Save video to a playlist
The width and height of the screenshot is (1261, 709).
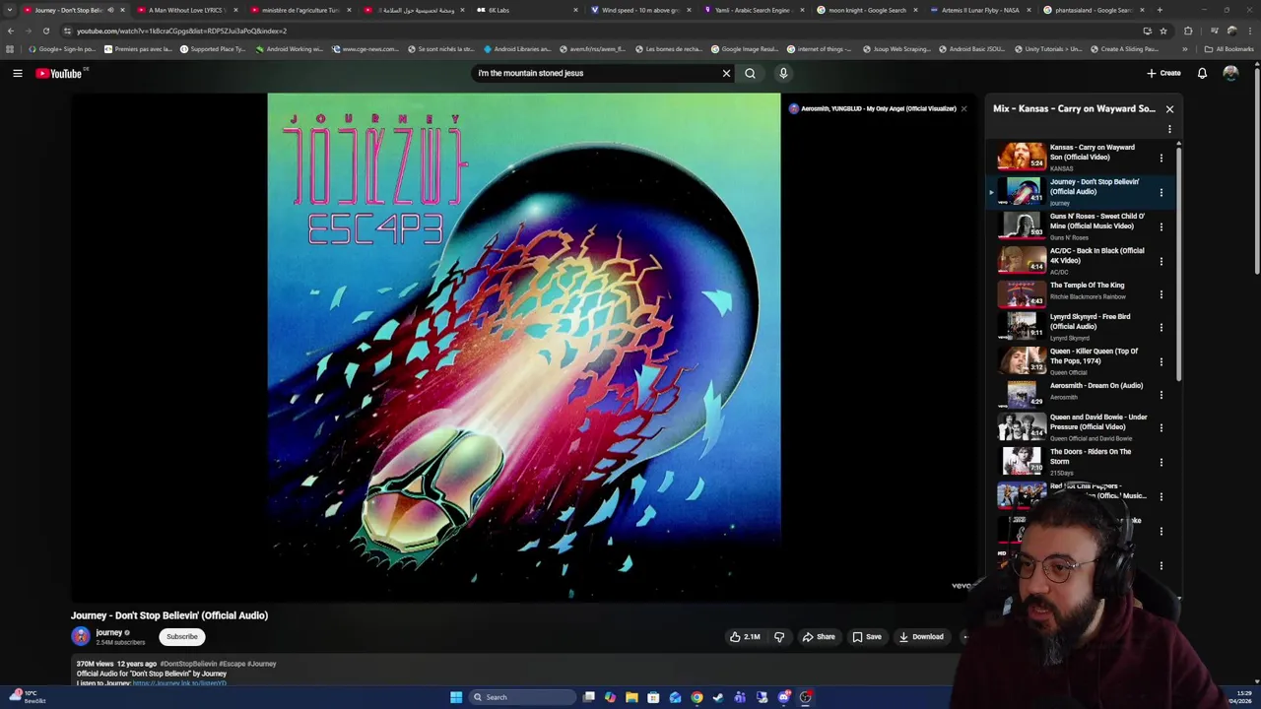click(867, 636)
